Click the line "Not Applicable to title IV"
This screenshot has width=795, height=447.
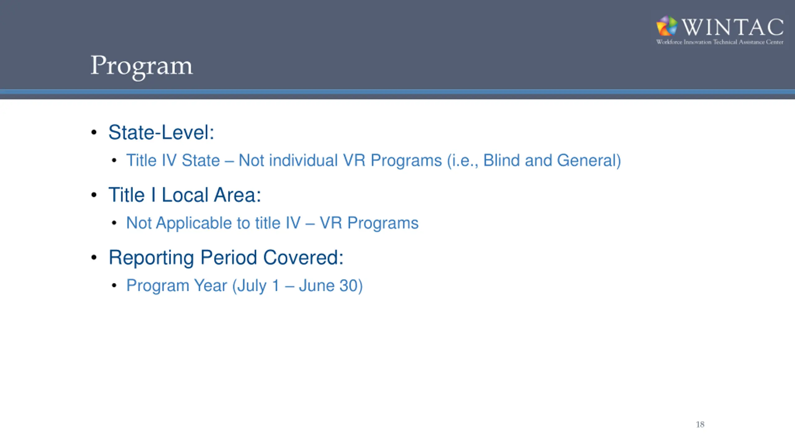click(x=214, y=223)
